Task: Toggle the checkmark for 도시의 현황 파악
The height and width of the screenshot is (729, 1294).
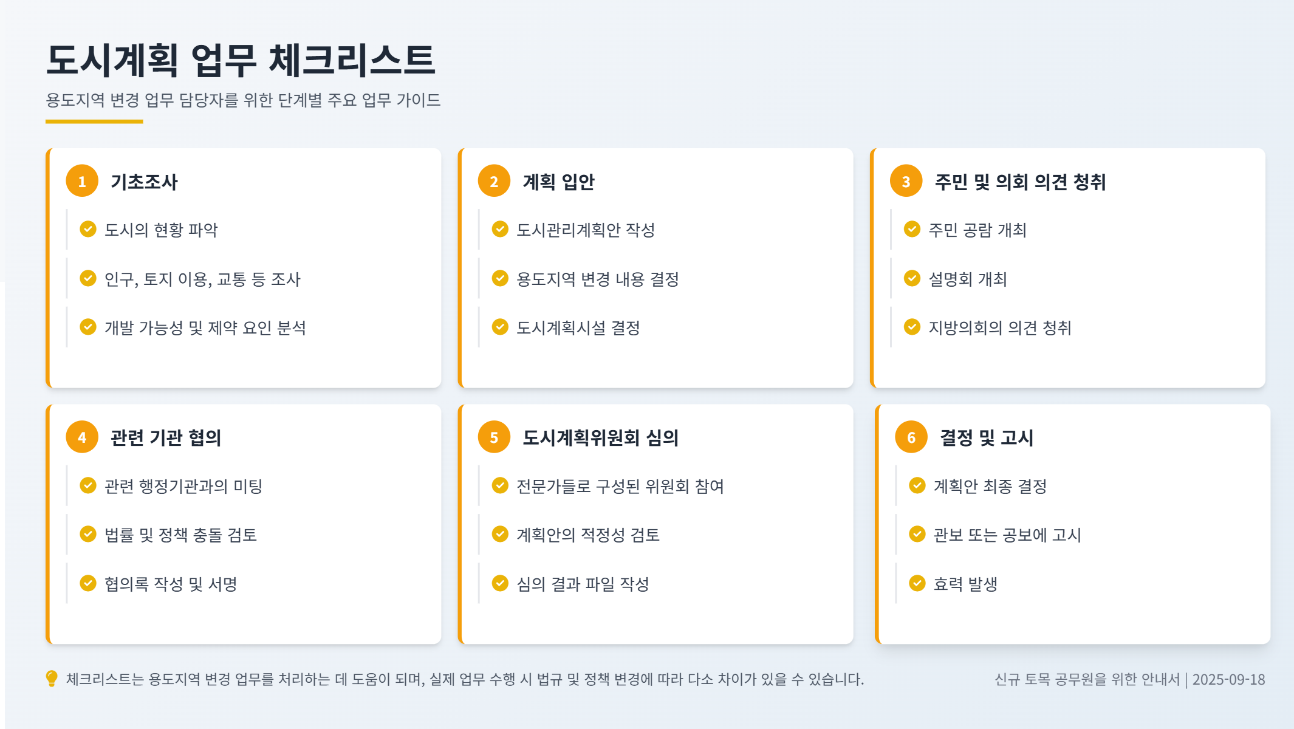Action: (x=88, y=229)
